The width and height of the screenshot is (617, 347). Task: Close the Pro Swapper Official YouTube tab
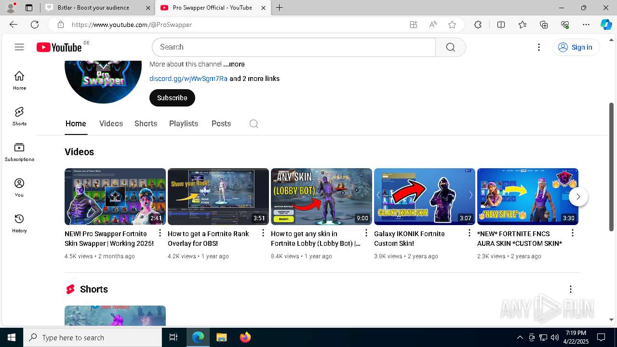click(263, 8)
